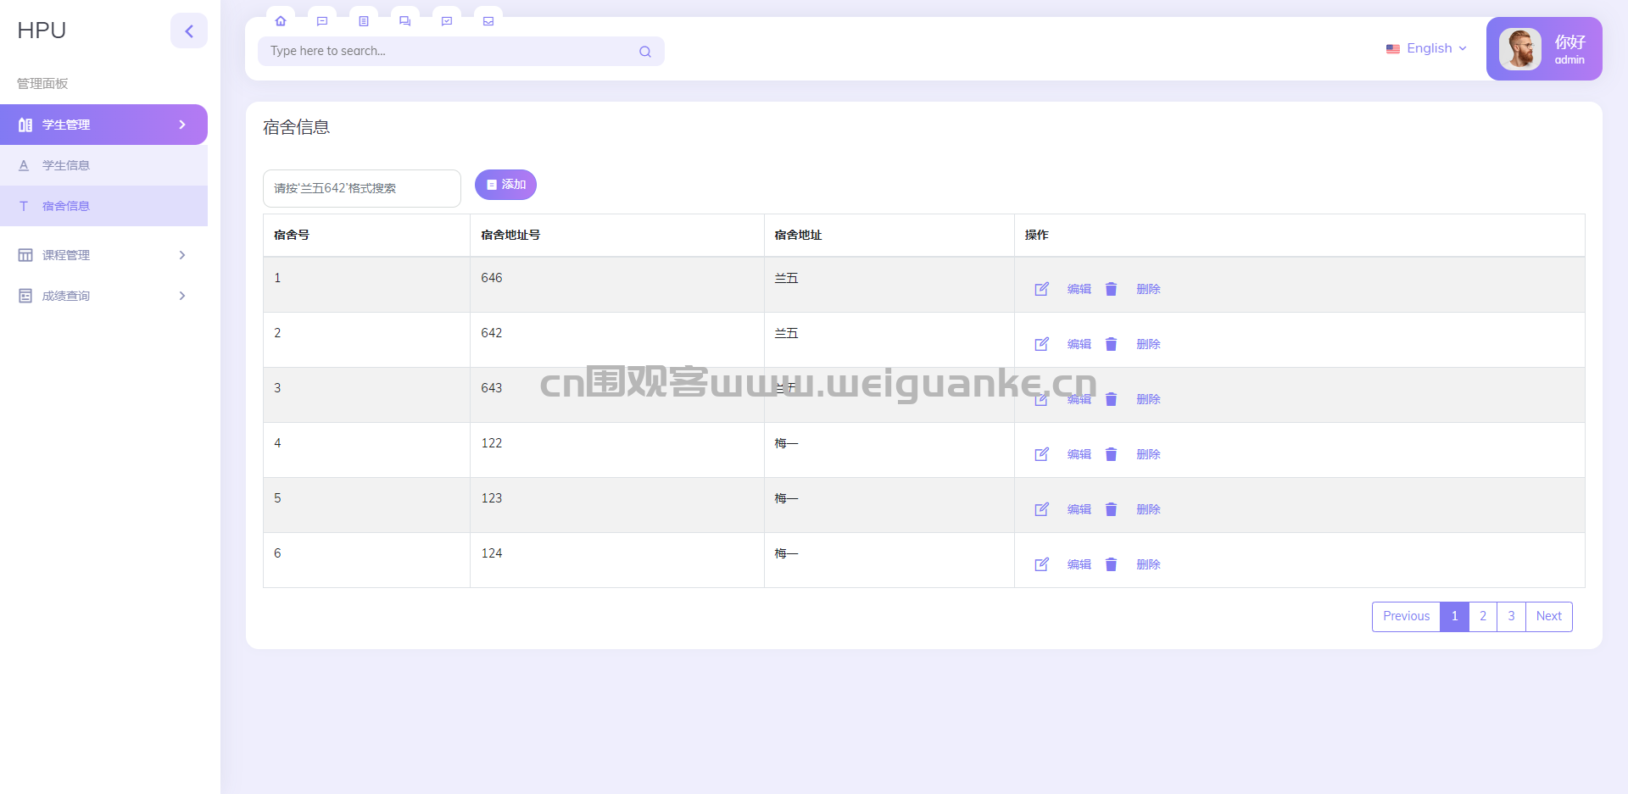Click the trash icon for dormitory 642

(x=1112, y=344)
